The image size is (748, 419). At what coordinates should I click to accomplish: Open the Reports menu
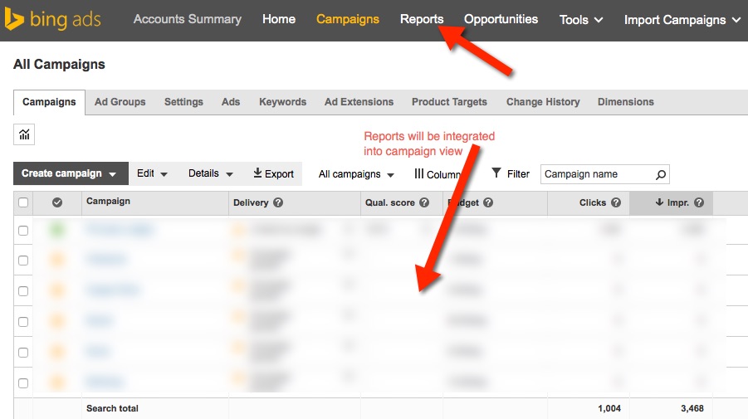click(422, 19)
